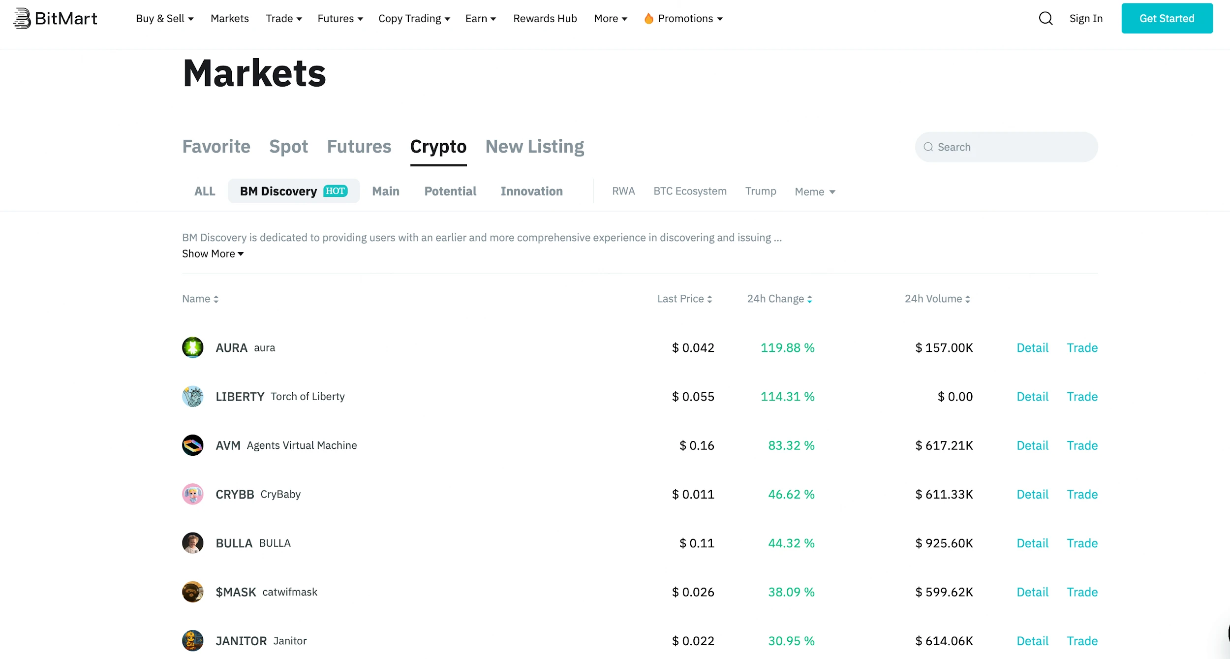Switch to the New Listing tab
This screenshot has width=1230, height=659.
(534, 146)
